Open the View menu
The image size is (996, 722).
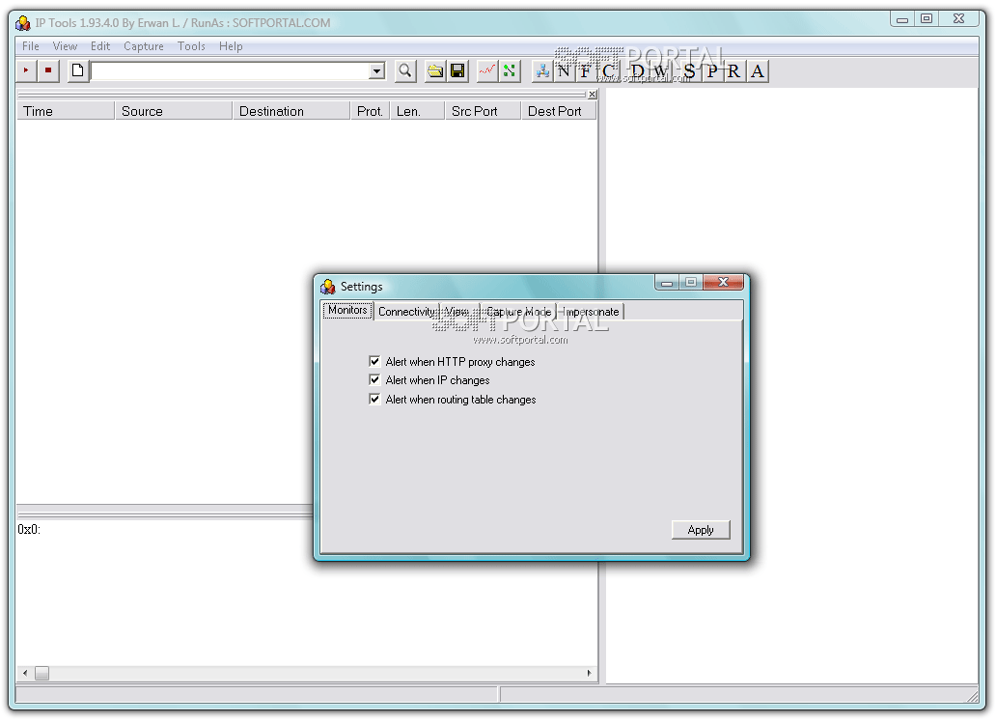pos(65,45)
